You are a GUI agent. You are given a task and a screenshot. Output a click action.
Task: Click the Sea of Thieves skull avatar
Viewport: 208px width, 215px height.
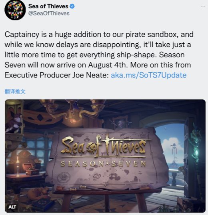point(15,10)
